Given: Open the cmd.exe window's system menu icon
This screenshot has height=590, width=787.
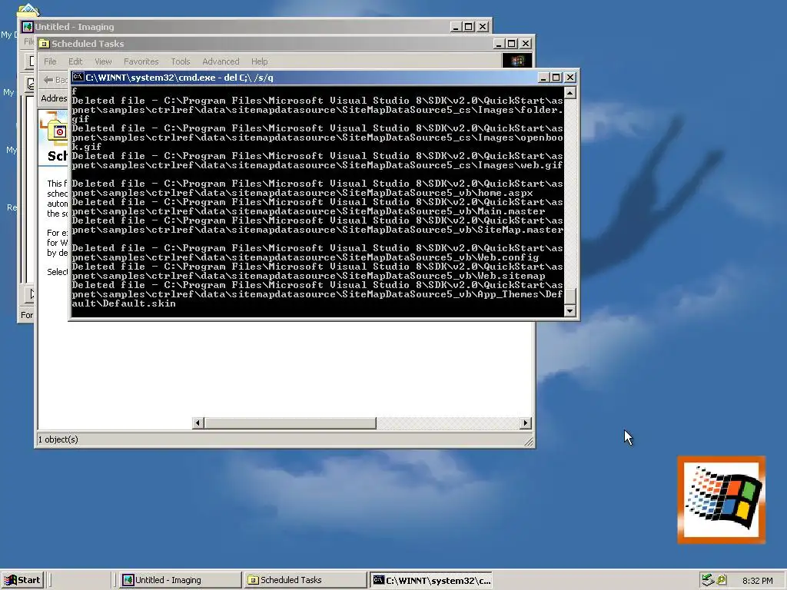Looking at the screenshot, I should click(x=78, y=78).
